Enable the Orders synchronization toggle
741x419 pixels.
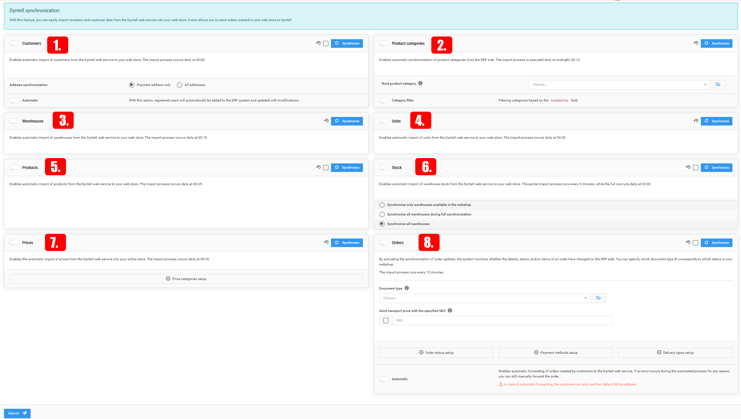[384, 243]
